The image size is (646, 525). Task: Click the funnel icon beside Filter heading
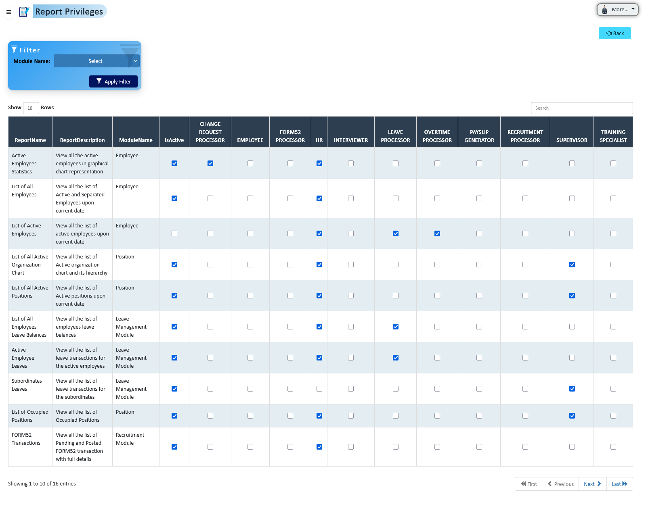tap(14, 49)
